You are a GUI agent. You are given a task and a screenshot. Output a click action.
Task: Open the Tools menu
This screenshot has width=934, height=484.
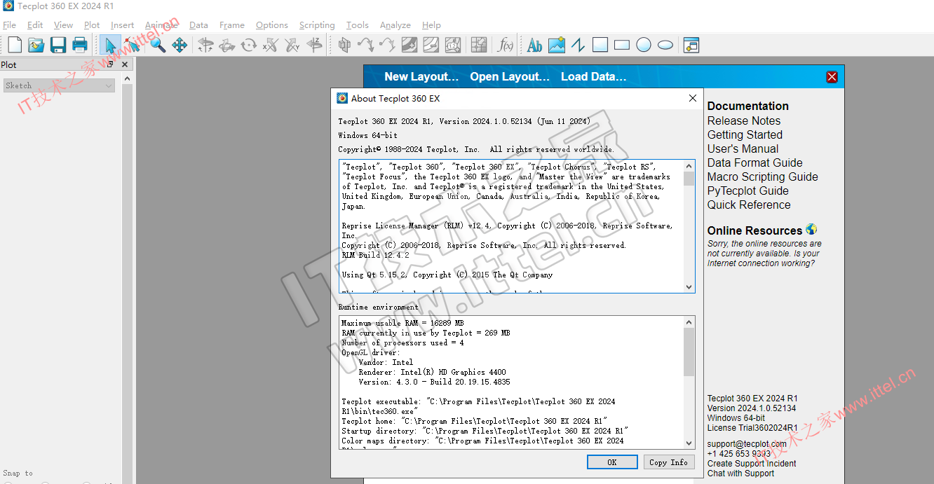pos(358,25)
